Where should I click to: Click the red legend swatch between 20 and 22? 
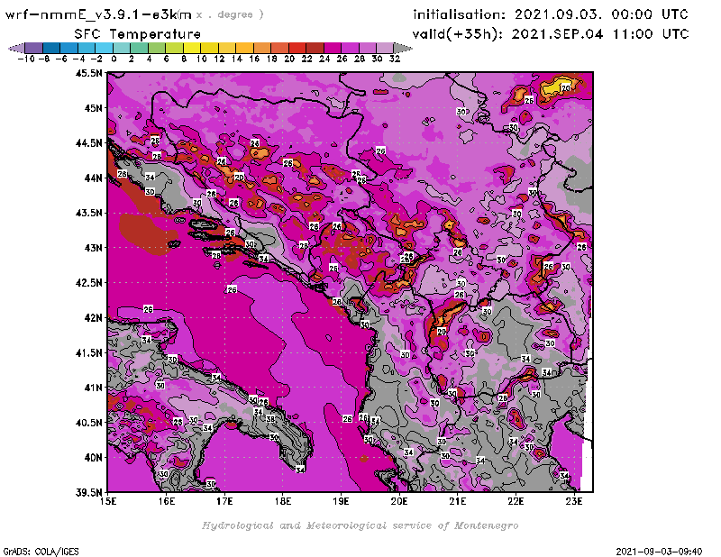(297, 48)
